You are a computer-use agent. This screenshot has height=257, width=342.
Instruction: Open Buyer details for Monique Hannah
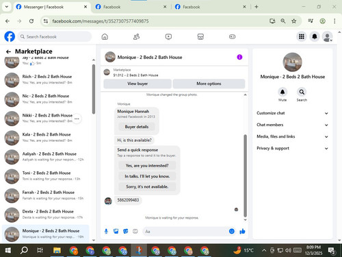(137, 127)
